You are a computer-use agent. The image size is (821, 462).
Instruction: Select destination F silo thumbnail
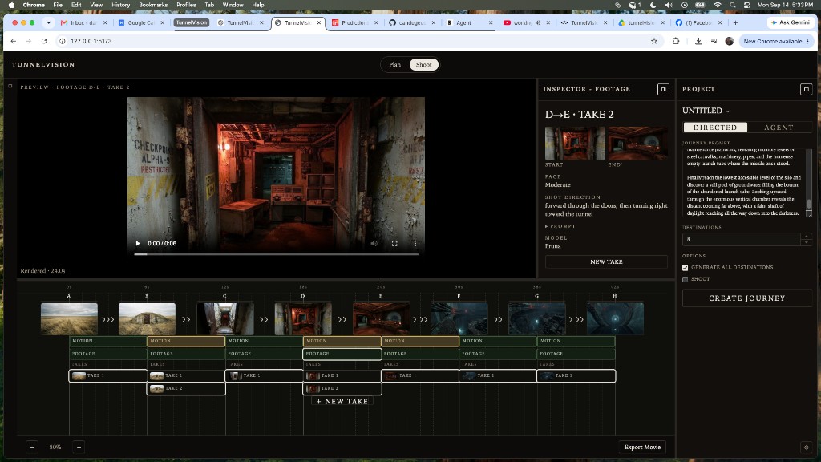459,318
